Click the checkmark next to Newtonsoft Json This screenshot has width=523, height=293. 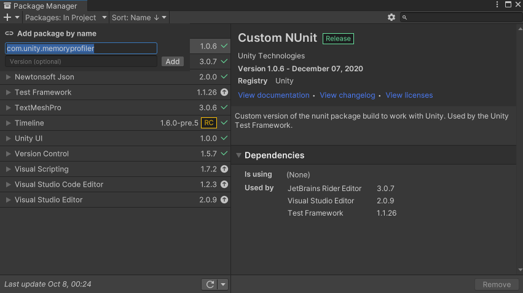[x=224, y=77]
